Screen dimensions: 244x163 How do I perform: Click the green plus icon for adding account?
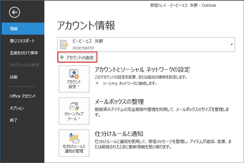tap(62, 57)
